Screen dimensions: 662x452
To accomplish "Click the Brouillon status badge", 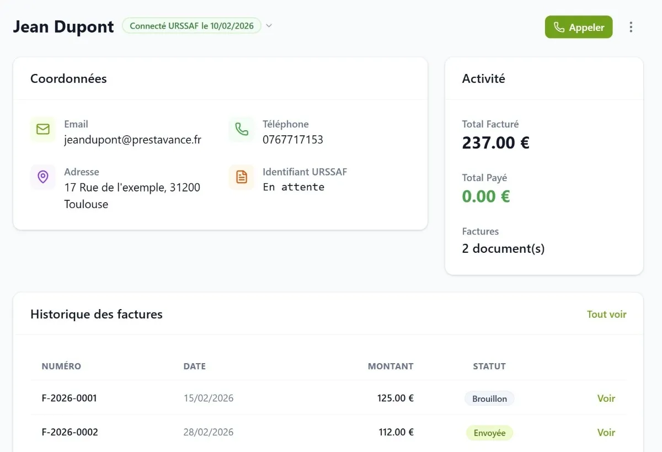I will click(489, 398).
